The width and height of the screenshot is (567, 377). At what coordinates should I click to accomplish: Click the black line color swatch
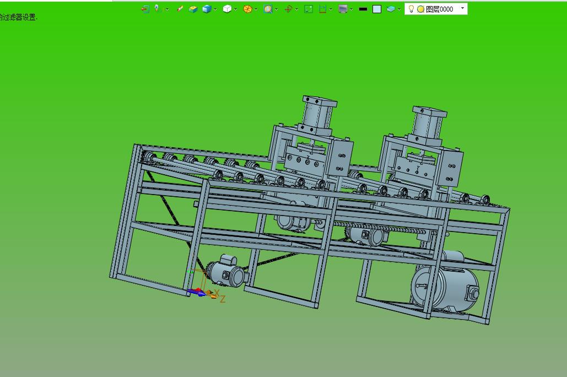click(363, 9)
